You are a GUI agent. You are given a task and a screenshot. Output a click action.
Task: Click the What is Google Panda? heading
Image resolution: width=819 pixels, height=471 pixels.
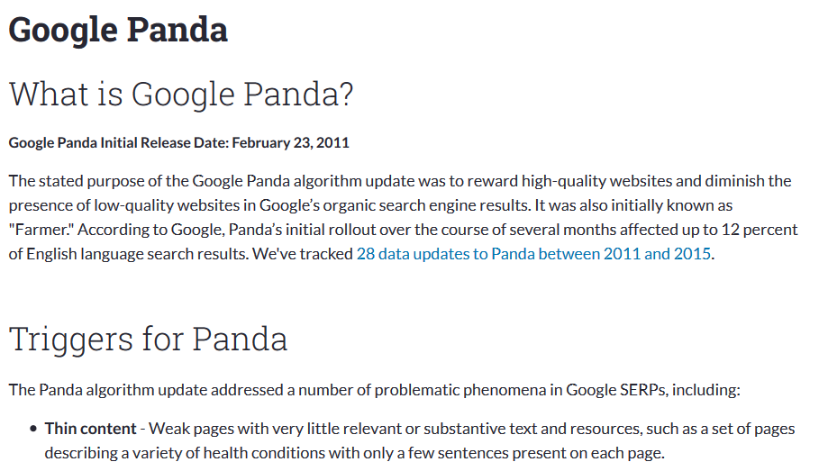pos(181,95)
